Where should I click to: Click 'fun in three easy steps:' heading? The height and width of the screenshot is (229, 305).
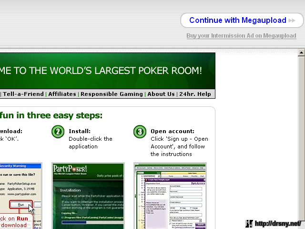(x=51, y=115)
